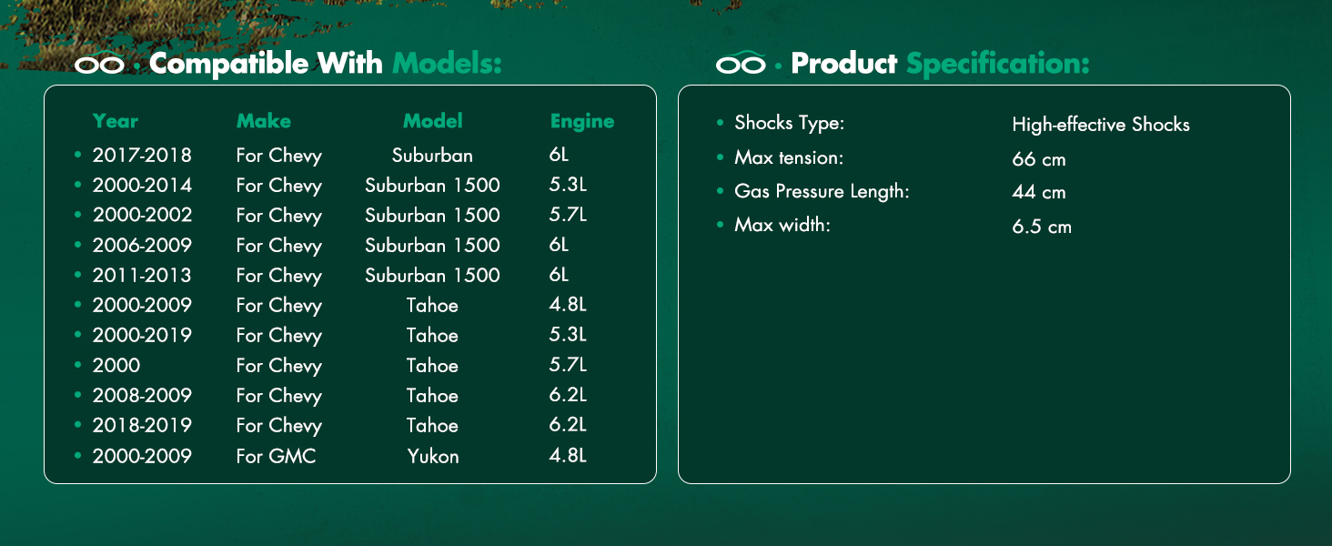Choose the 2000-2002 year row
The height and width of the screenshot is (546, 1332).
[142, 216]
